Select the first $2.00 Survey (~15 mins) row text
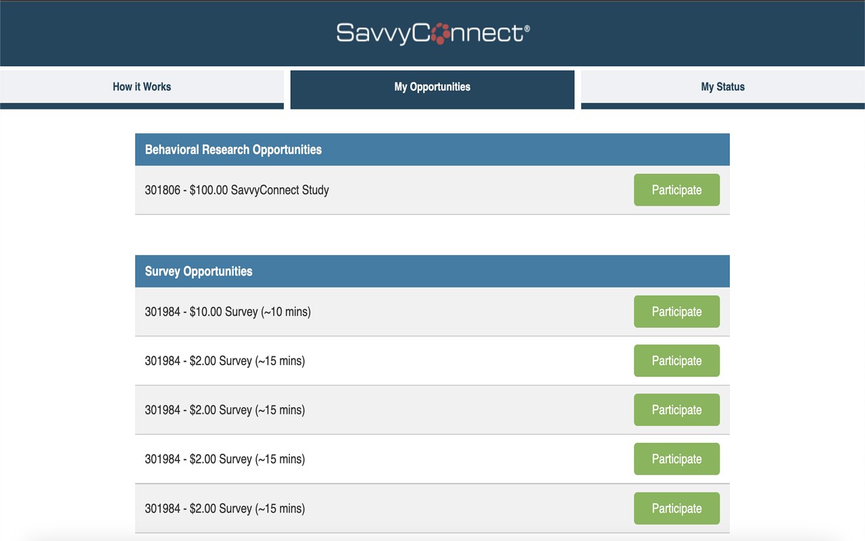The width and height of the screenshot is (865, 541). point(225,361)
